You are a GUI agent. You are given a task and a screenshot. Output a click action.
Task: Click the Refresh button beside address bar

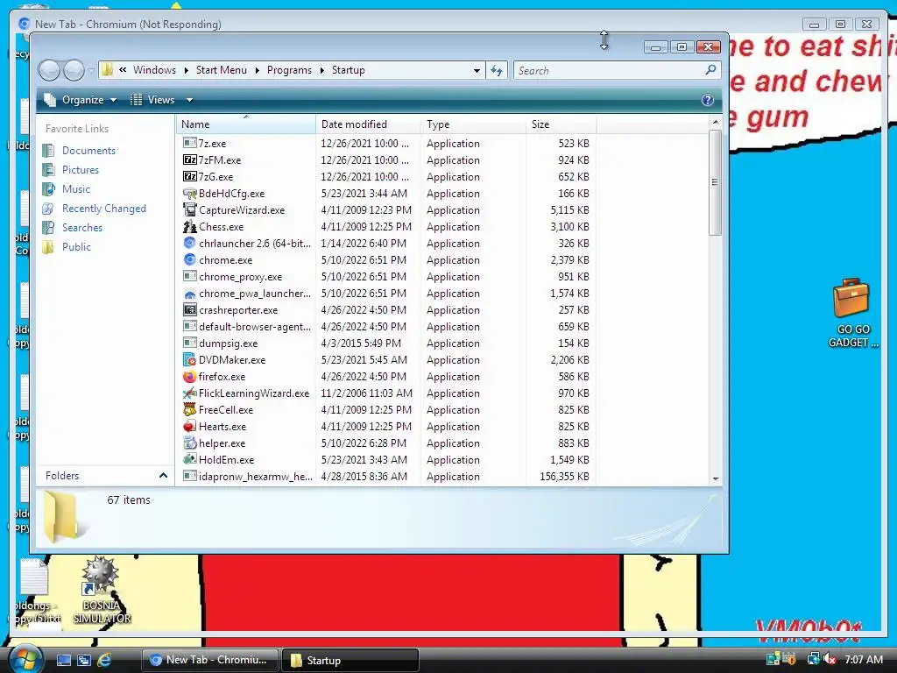pyautogui.click(x=496, y=70)
